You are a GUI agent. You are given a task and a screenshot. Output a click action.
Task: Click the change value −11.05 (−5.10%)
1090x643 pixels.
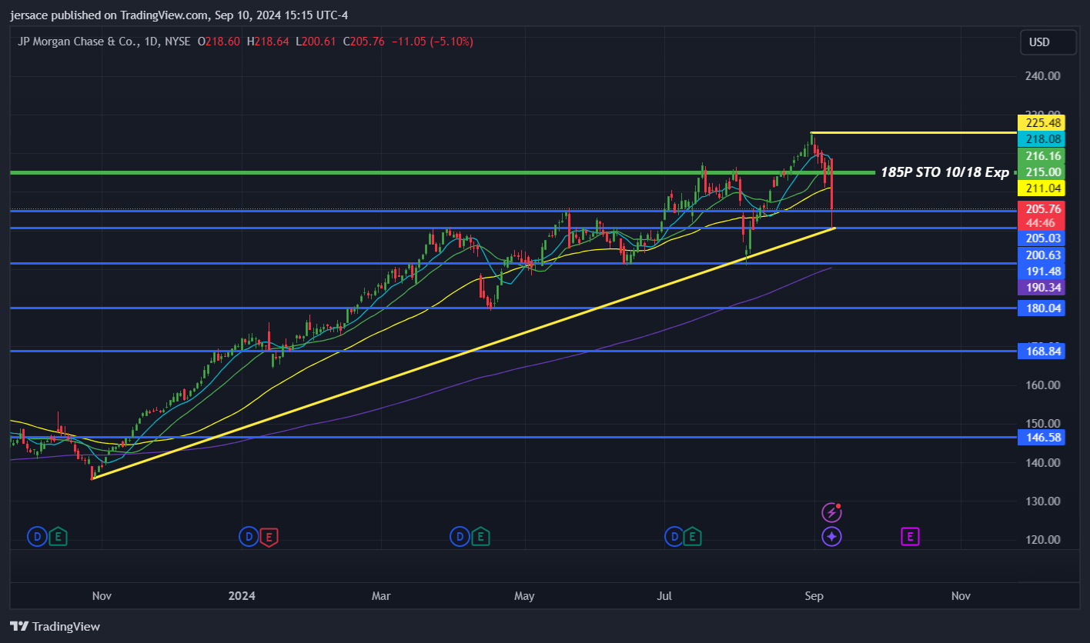pyautogui.click(x=433, y=42)
